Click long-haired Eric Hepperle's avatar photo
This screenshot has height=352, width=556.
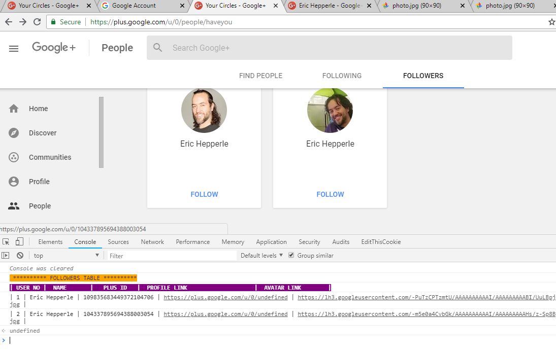[204, 110]
